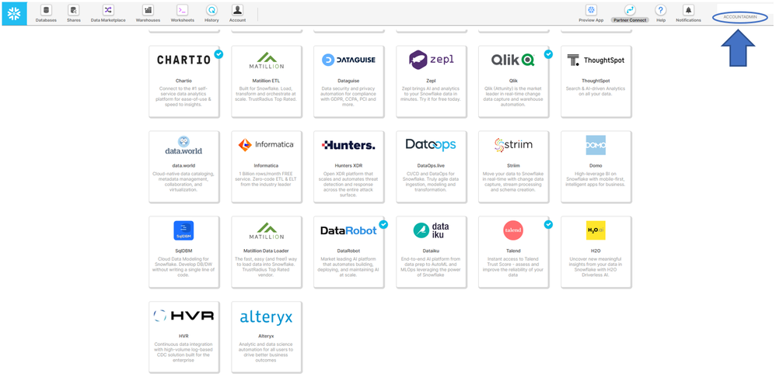
Task: Click the Snowflake logo icon
Action: point(14,13)
